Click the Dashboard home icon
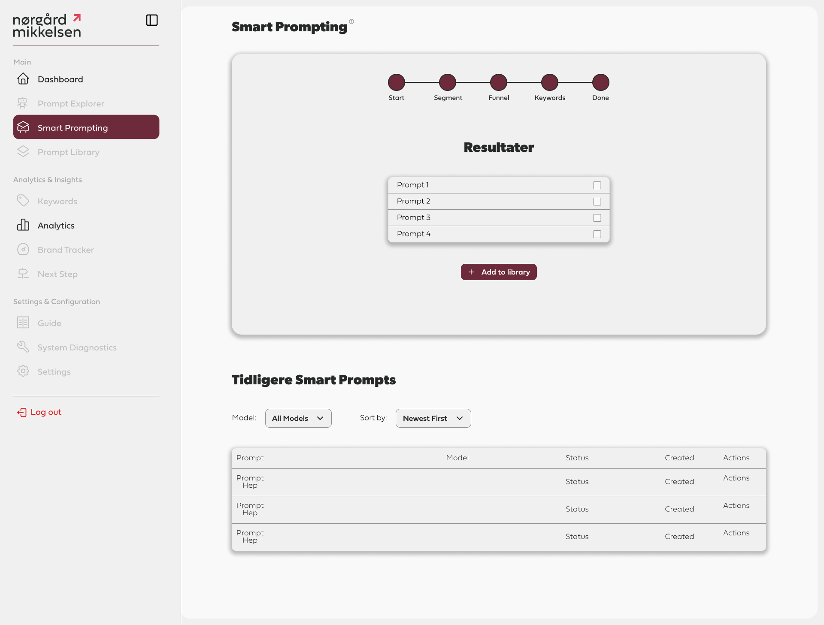Viewport: 824px width, 625px height. coord(23,79)
